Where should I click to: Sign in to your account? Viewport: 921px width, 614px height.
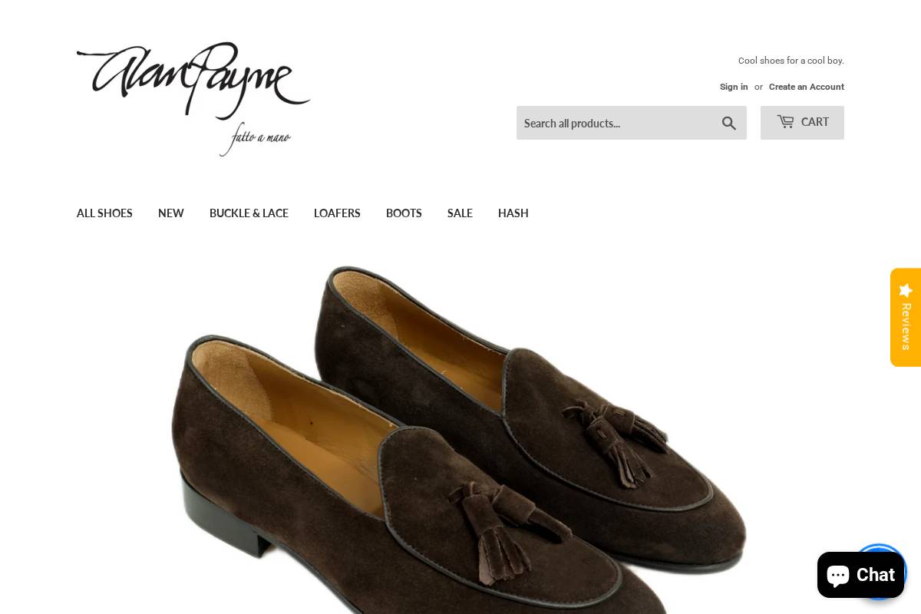click(734, 87)
